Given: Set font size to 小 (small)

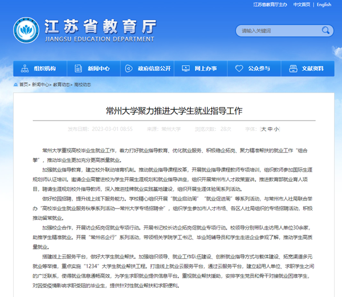Looking at the screenshot, I should pyautogui.click(x=276, y=129).
